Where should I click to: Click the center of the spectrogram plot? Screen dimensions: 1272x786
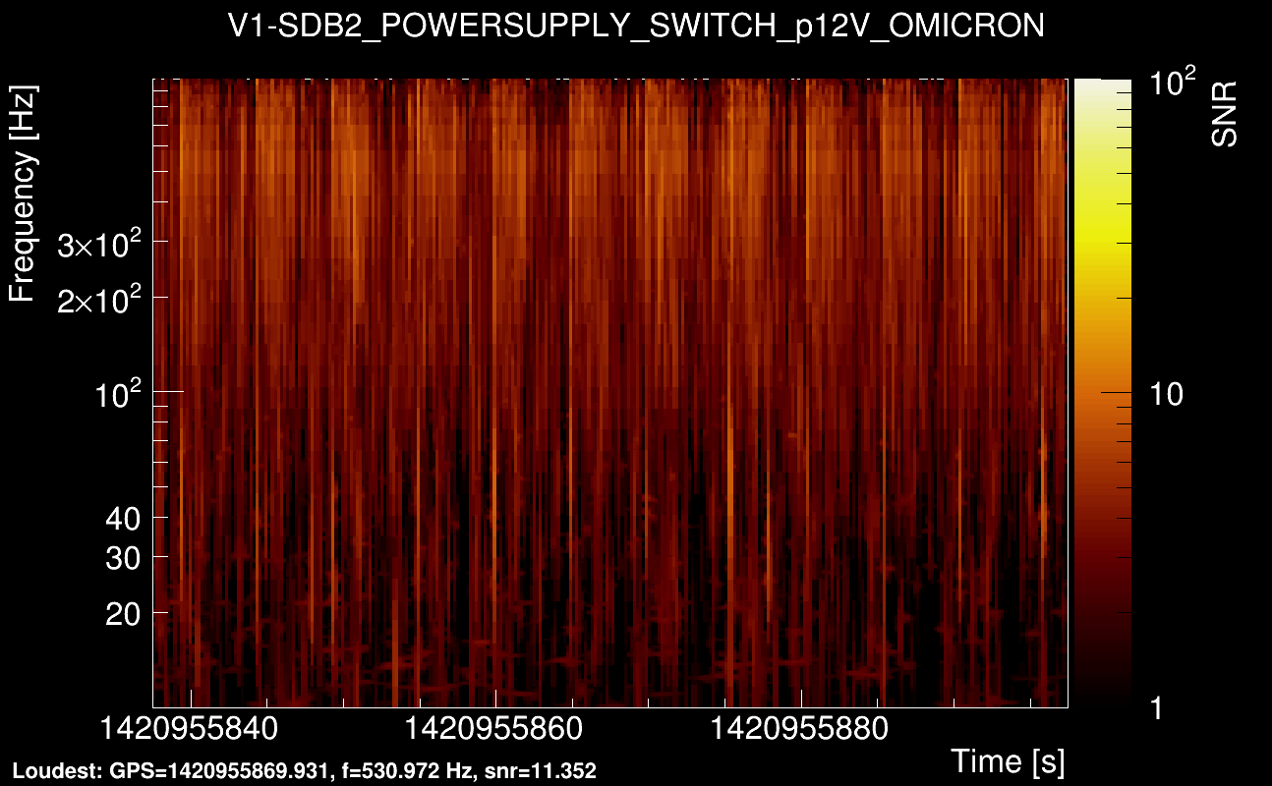click(x=609, y=393)
